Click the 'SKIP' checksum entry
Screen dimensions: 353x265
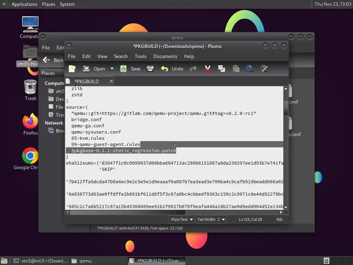pyautogui.click(x=107, y=169)
